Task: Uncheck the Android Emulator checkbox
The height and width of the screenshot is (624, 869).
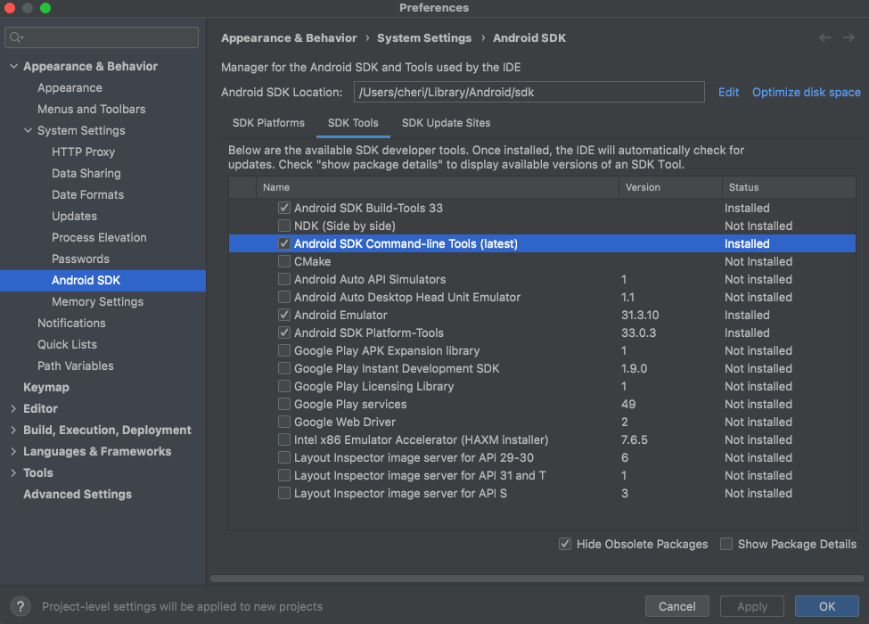Action: 284,315
